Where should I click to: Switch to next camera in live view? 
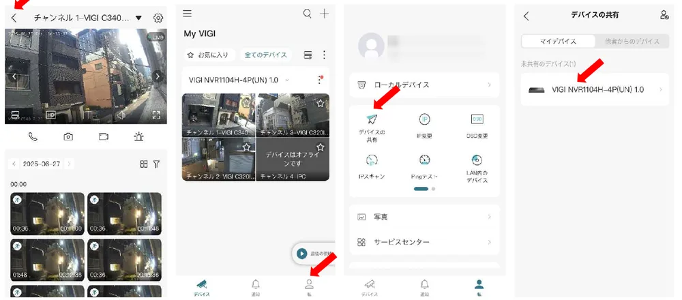(158, 76)
